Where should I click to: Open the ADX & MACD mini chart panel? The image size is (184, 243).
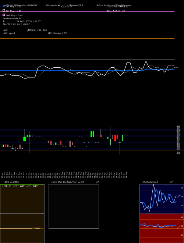pyautogui.click(x=22, y=214)
